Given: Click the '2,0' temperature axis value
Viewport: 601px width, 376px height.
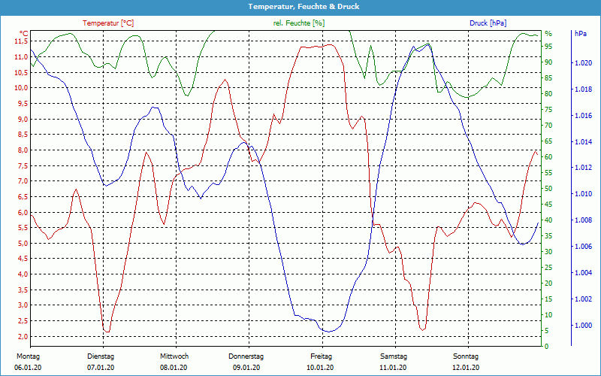Looking at the screenshot, I should [x=23, y=336].
